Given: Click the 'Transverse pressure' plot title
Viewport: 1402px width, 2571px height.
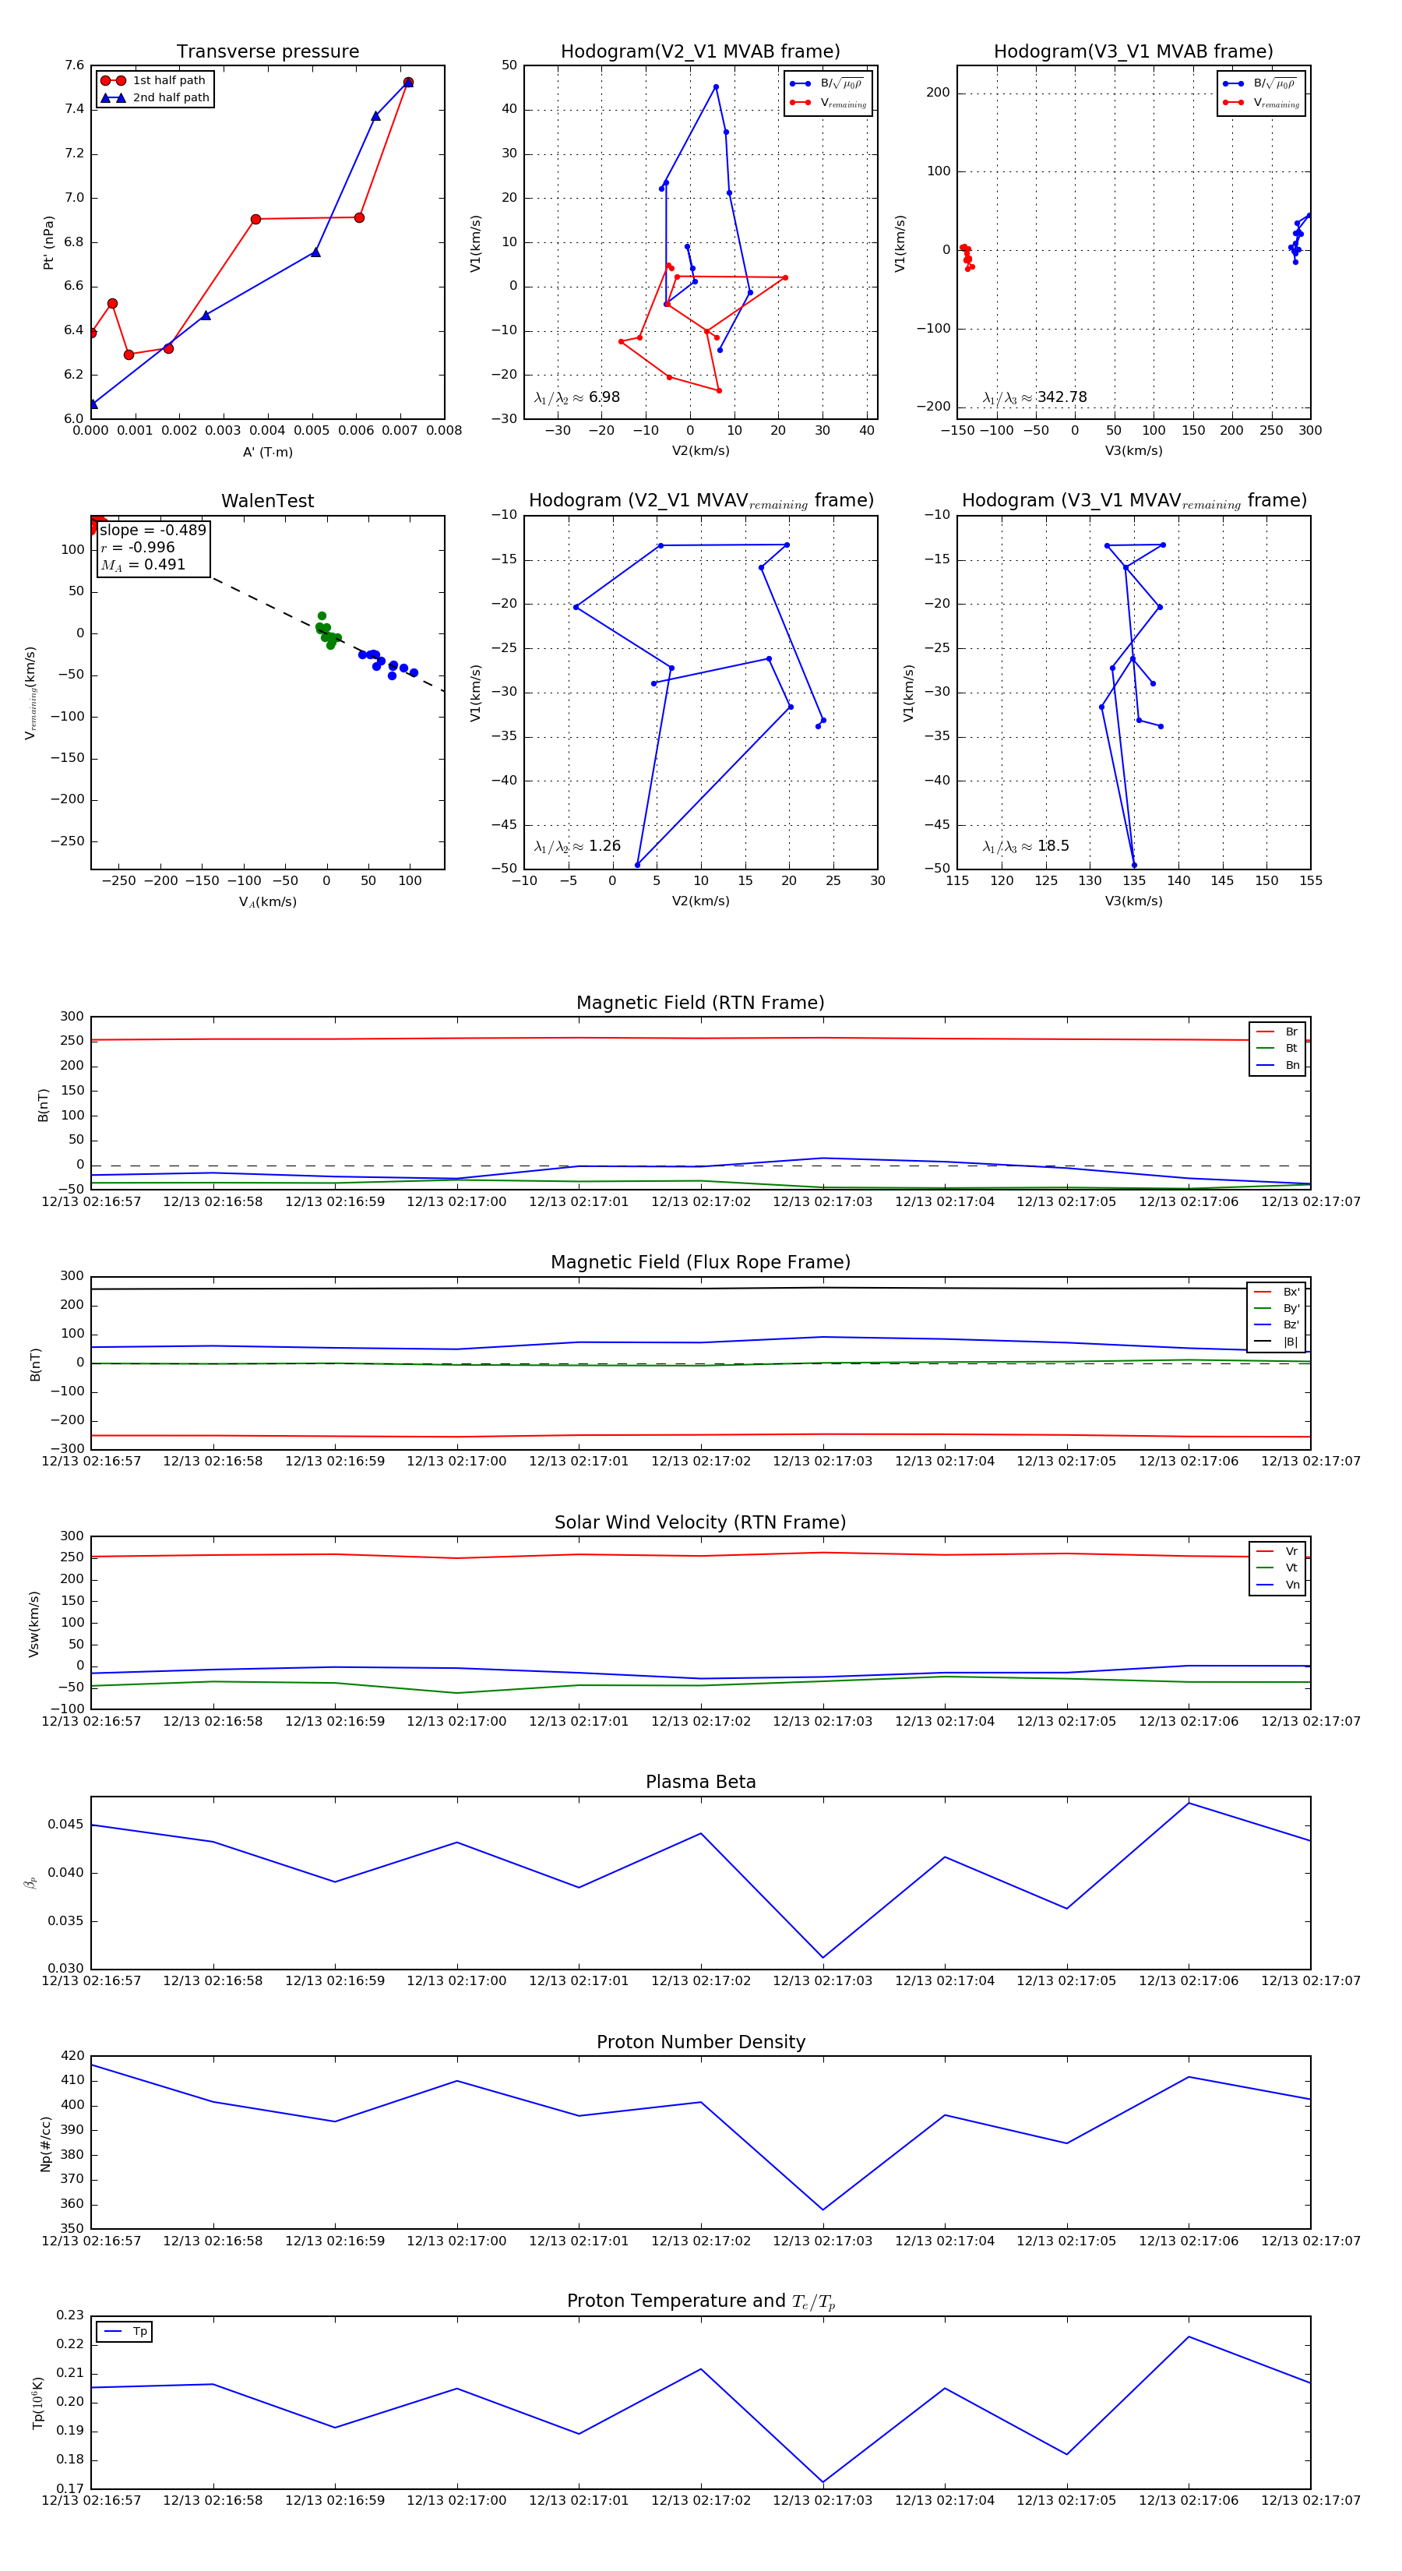Looking at the screenshot, I should coord(267,52).
